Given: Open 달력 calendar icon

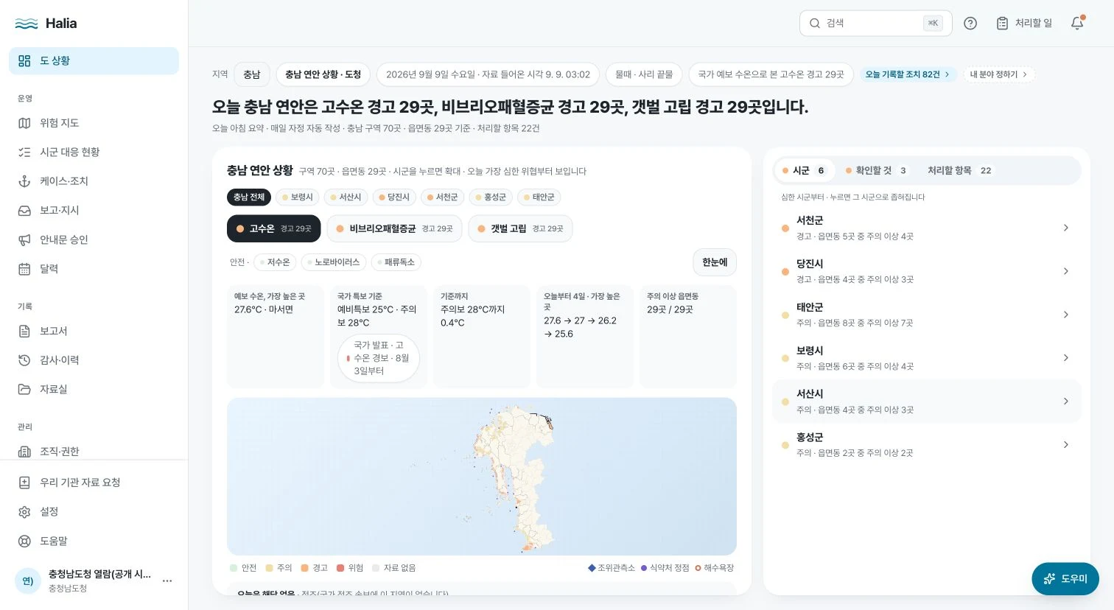Looking at the screenshot, I should [24, 269].
